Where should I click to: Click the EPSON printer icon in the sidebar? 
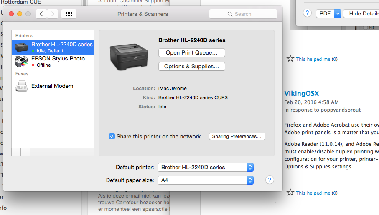[x=21, y=62]
